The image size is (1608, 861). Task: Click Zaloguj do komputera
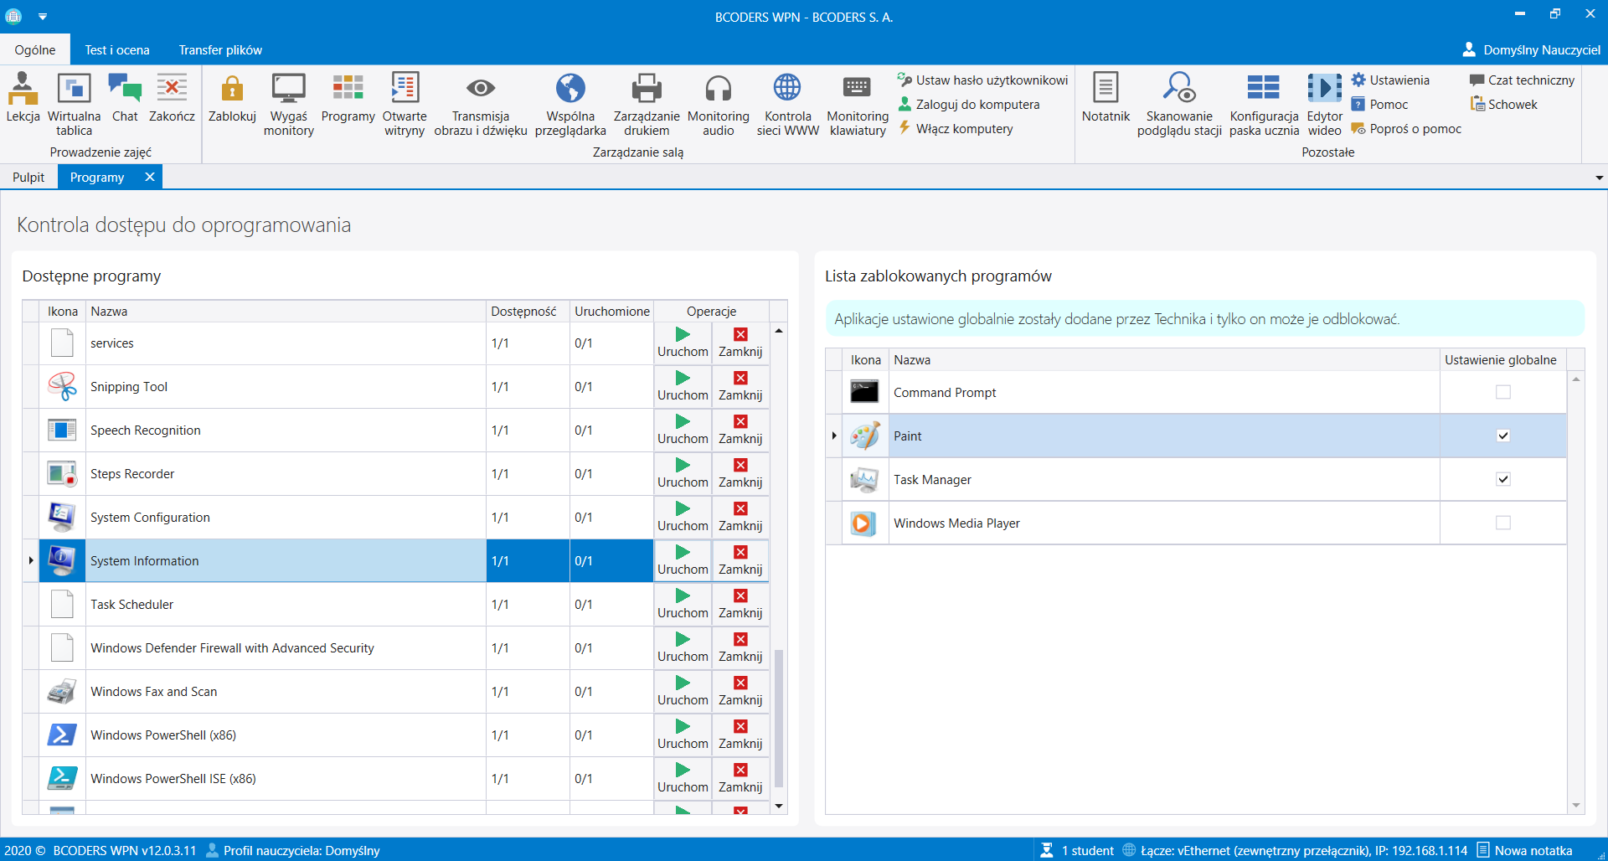(968, 105)
